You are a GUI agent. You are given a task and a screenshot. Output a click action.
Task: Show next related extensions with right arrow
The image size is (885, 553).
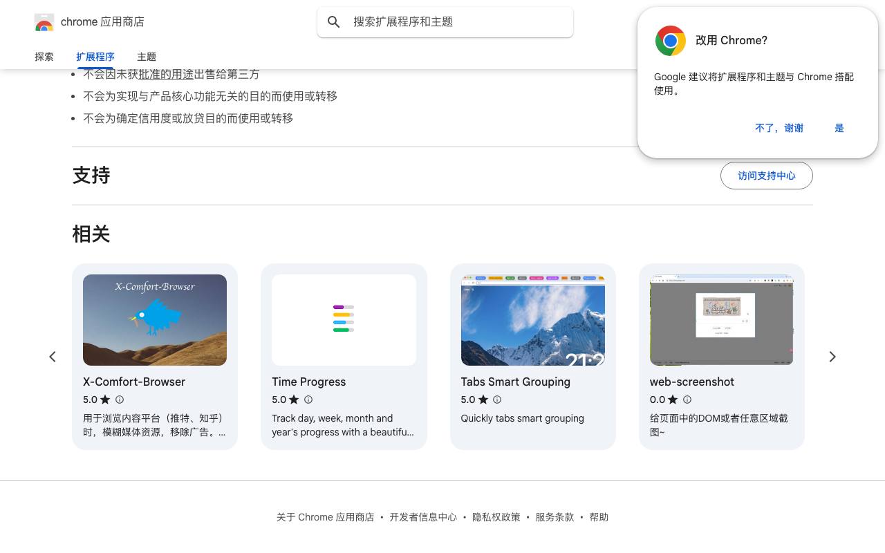coord(832,357)
